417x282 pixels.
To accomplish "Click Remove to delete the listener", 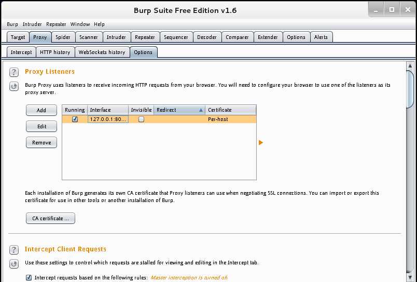I will pos(41,143).
